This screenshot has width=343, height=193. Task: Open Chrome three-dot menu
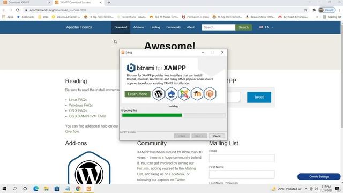pos(340,10)
